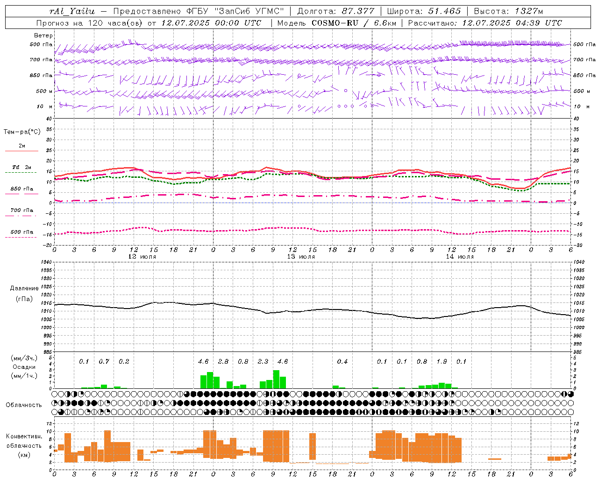Click the Облачность cloudiness label

(24, 405)
